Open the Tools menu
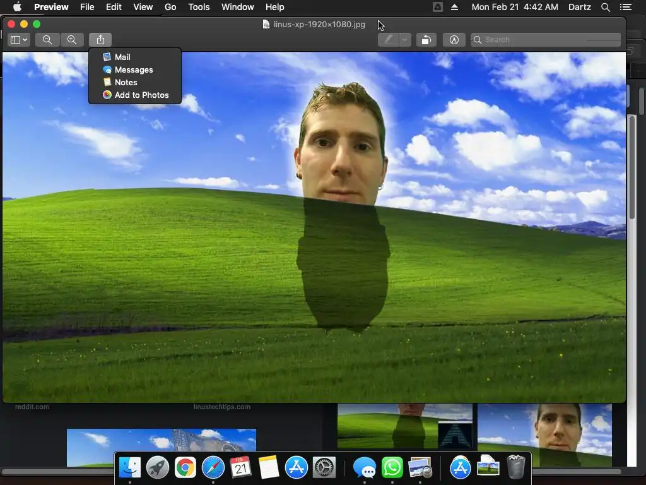Image resolution: width=646 pixels, height=485 pixels. pos(199,7)
